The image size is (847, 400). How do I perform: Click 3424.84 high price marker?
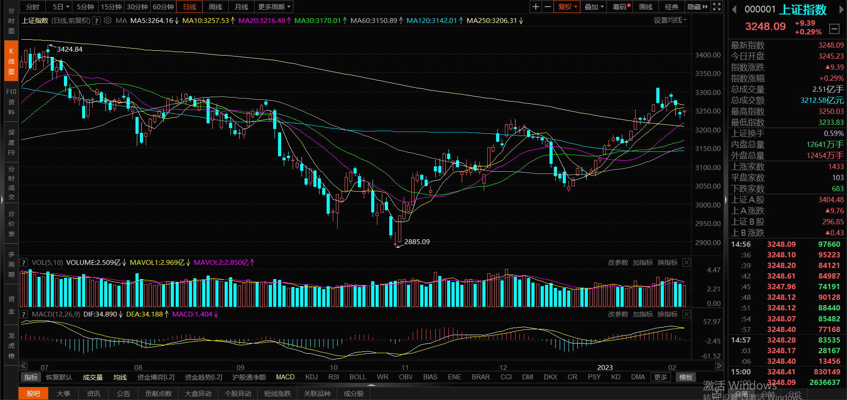70,49
